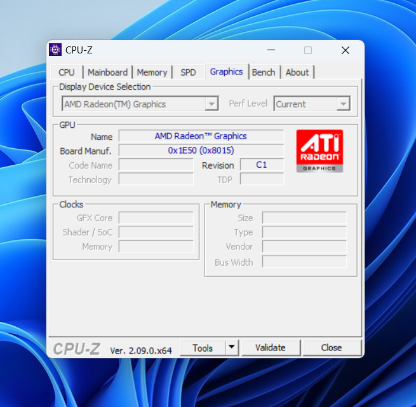Click the Clocks group label

click(x=71, y=204)
